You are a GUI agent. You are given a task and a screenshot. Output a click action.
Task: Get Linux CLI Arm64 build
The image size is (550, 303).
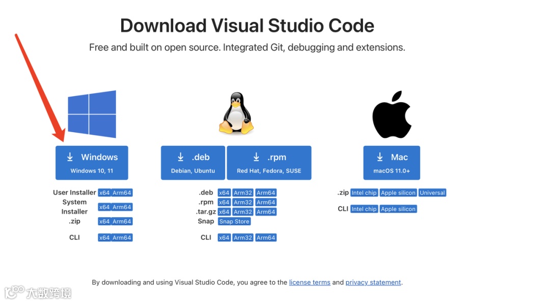tap(266, 237)
